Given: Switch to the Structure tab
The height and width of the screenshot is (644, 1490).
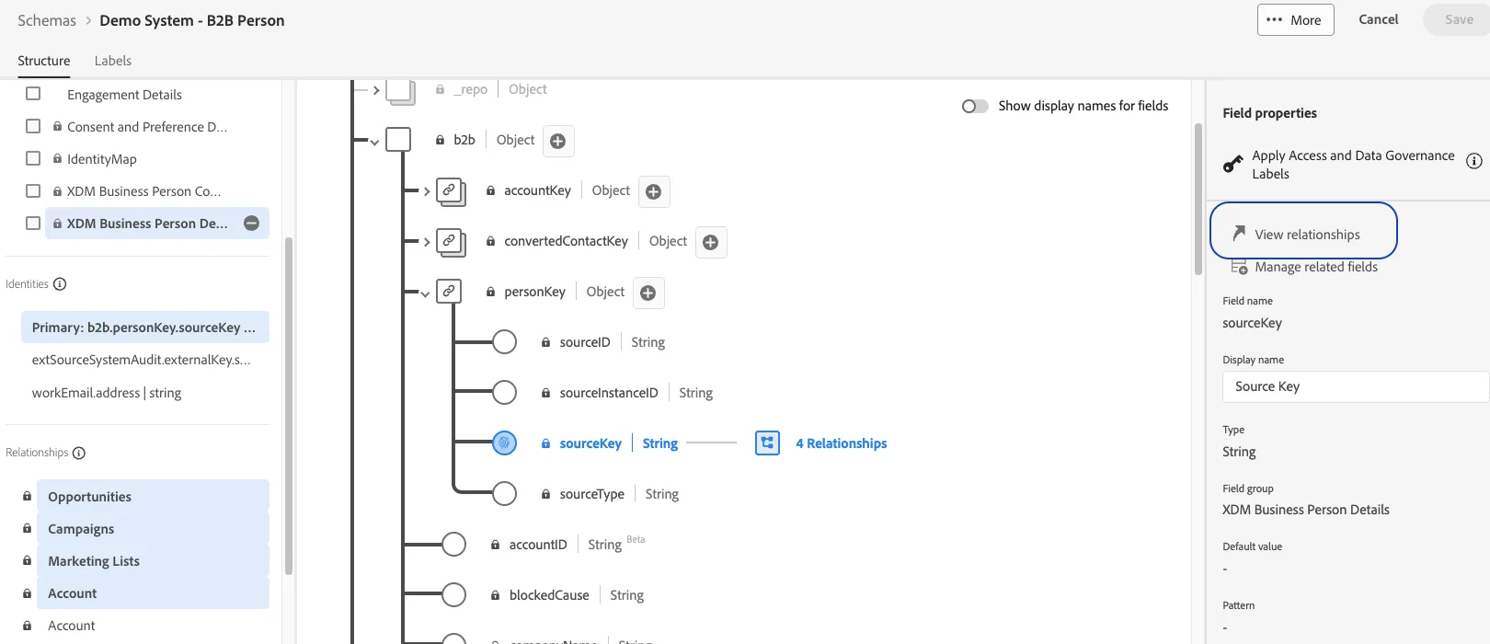Looking at the screenshot, I should click(x=44, y=61).
